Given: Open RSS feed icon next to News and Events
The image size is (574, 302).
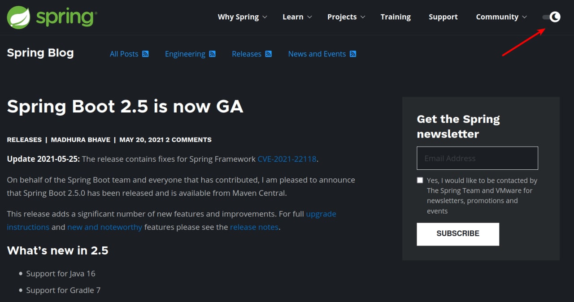Looking at the screenshot, I should point(353,54).
